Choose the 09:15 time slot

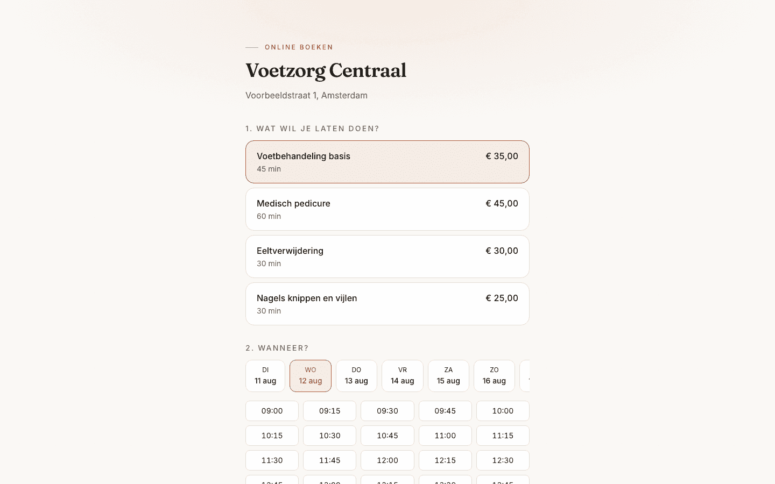click(x=329, y=411)
